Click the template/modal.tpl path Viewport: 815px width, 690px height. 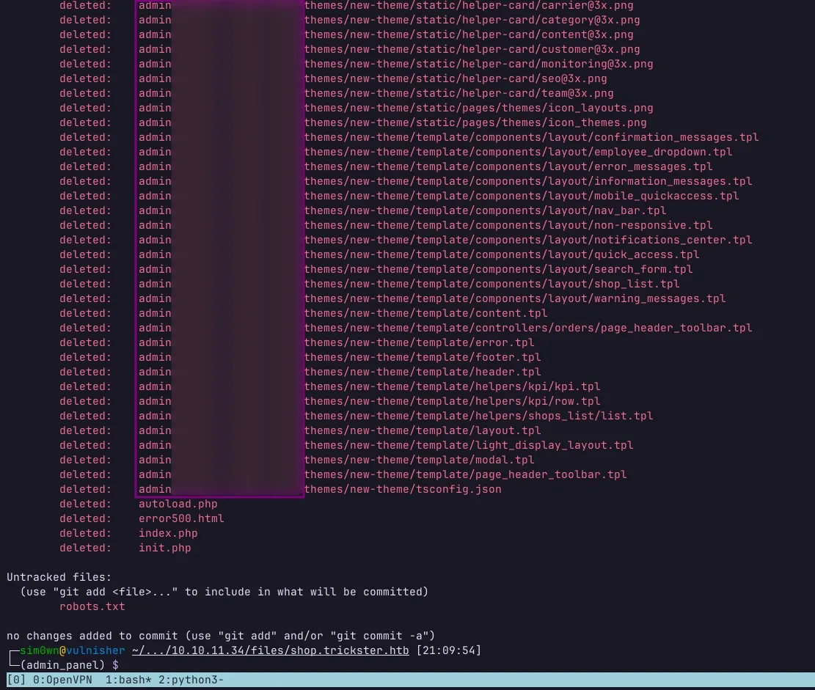pos(419,460)
